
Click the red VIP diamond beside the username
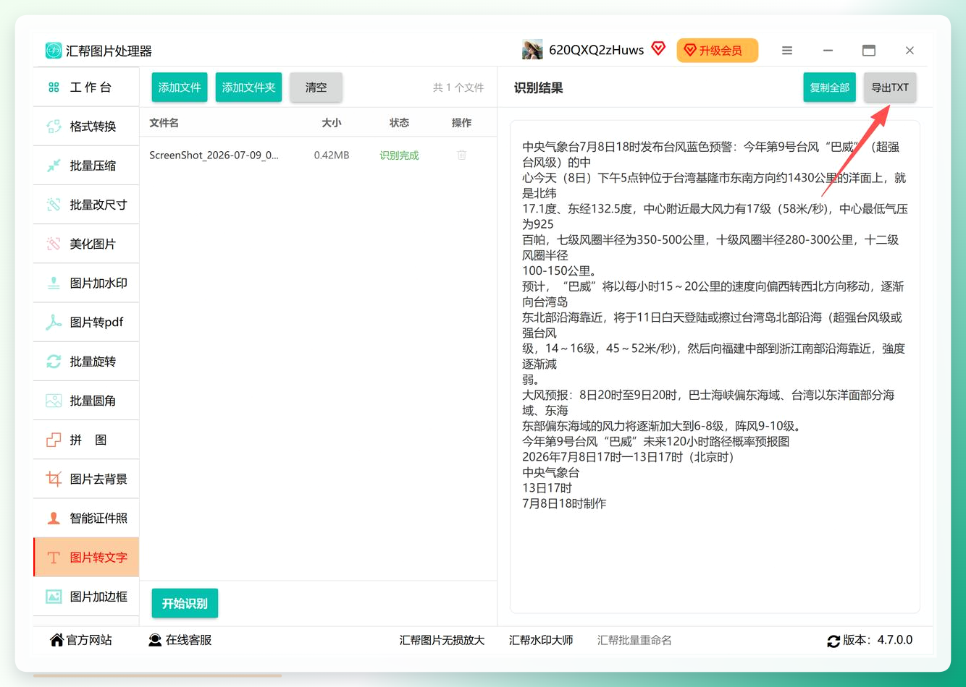658,49
